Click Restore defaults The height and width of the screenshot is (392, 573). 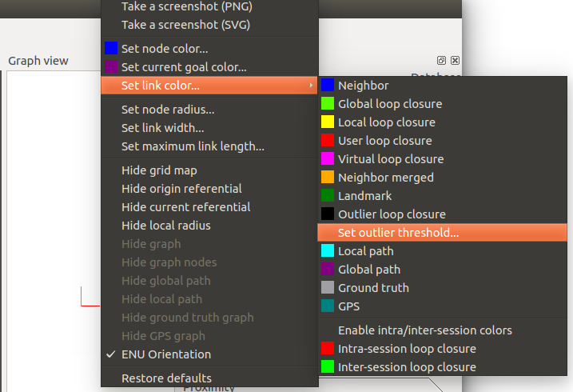pos(166,378)
